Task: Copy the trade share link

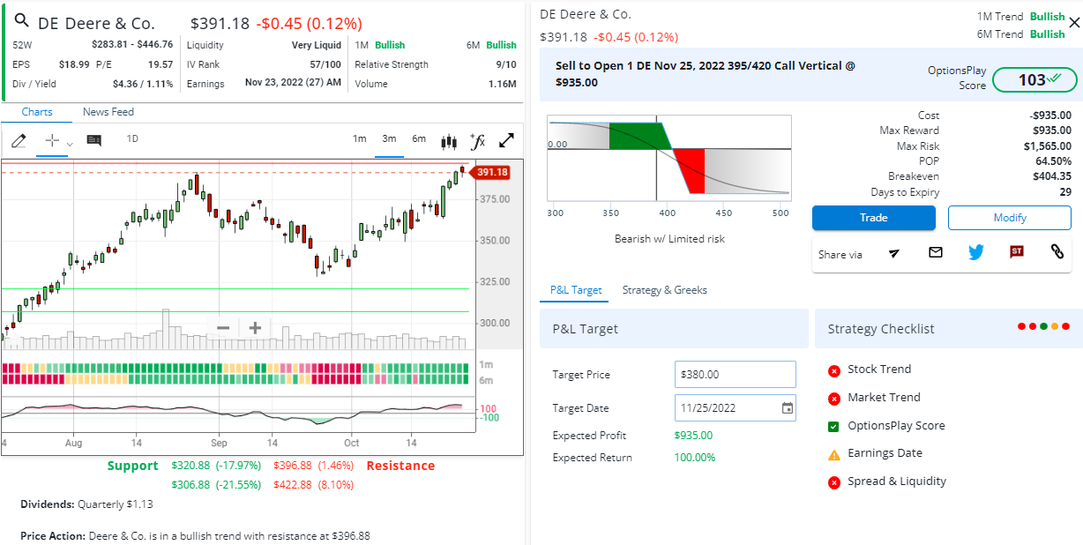Action: 1057,252
